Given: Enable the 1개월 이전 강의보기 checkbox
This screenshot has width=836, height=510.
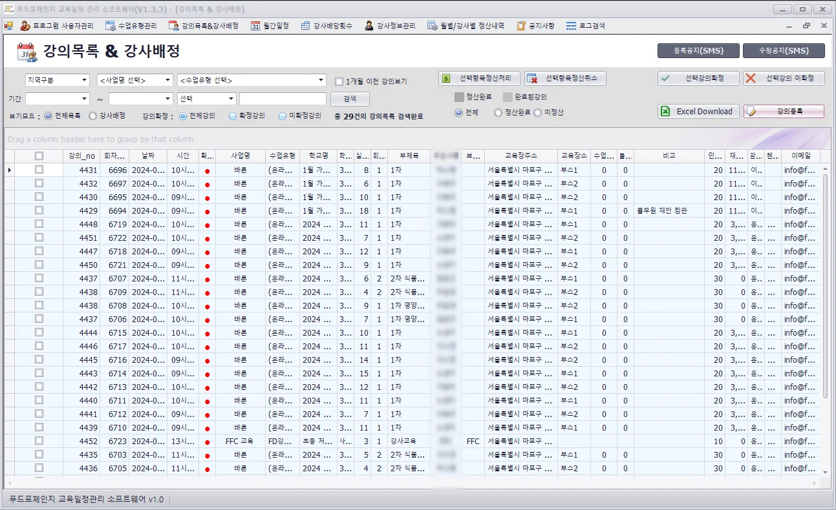Looking at the screenshot, I should click(x=339, y=81).
